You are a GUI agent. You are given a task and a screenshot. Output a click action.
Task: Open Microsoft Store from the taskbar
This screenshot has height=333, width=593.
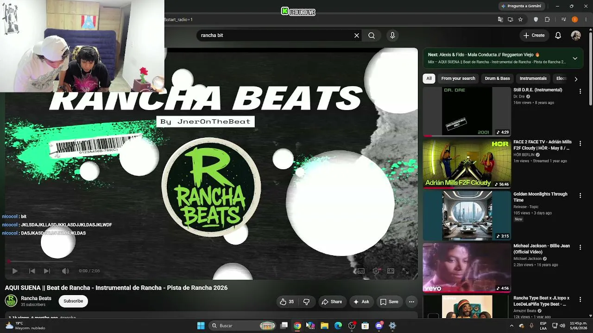pyautogui.click(x=365, y=326)
